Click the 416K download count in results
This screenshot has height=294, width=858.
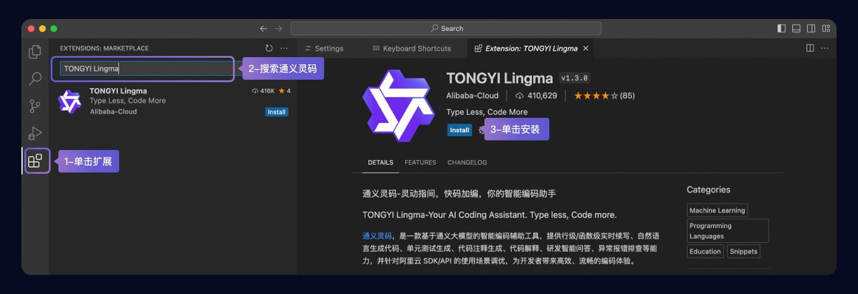(263, 91)
